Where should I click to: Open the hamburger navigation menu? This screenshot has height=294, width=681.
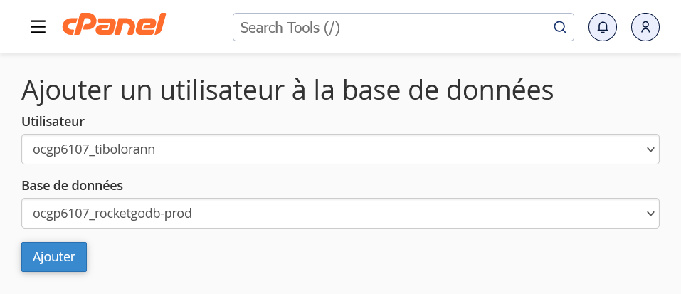38,27
